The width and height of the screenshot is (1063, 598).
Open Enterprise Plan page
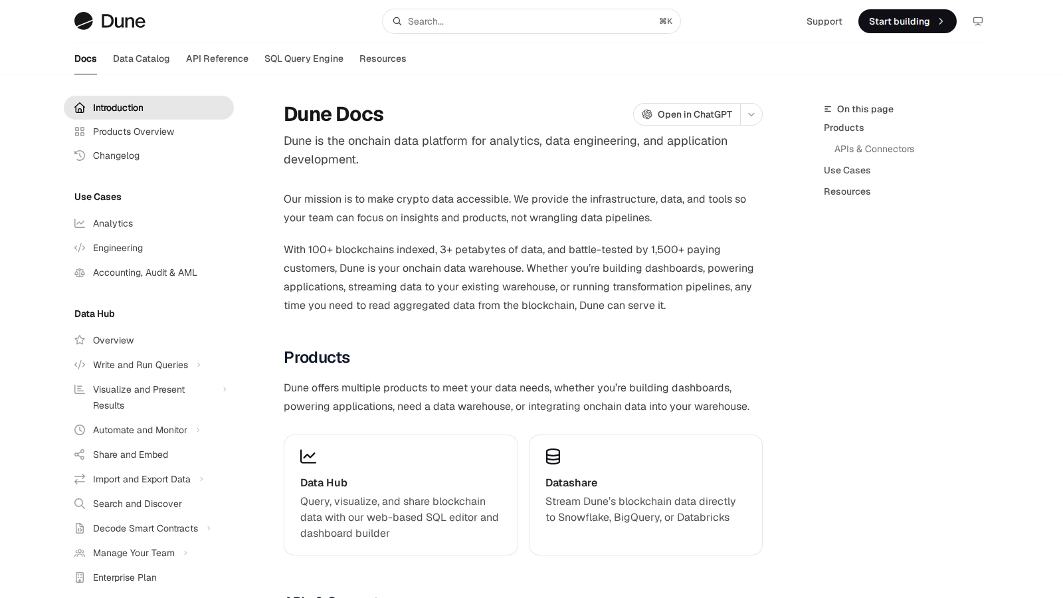tap(149, 577)
